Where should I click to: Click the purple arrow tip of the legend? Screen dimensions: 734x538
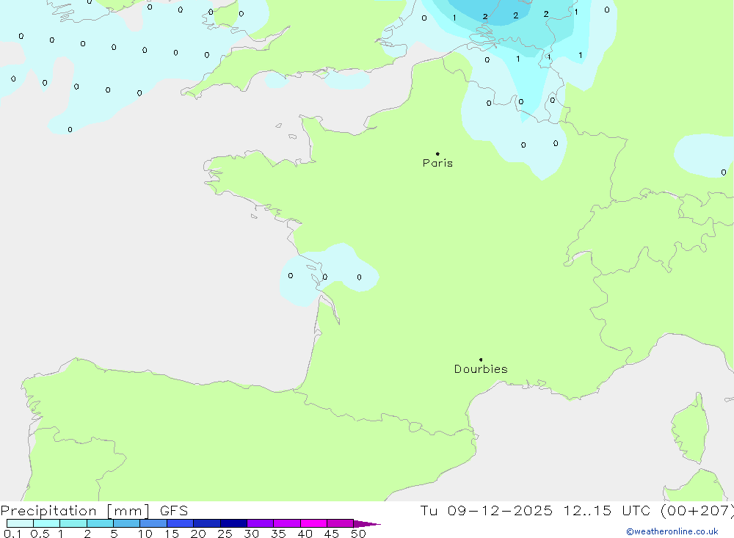(x=367, y=524)
